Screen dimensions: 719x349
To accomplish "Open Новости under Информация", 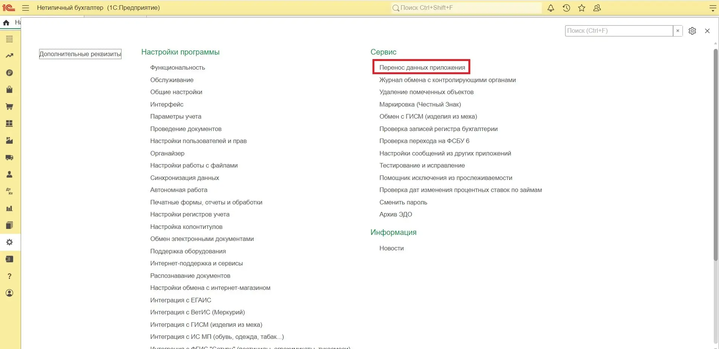I will [391, 248].
